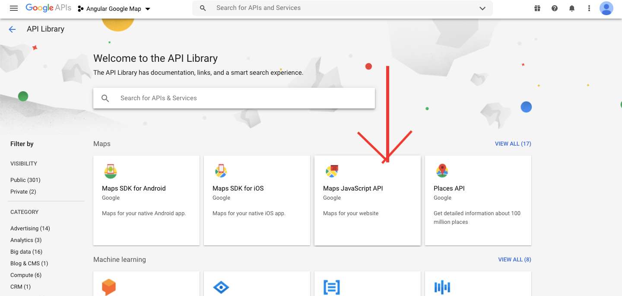The width and height of the screenshot is (622, 296).
Task: Open the Maps SDK for iOS title
Action: (x=238, y=188)
